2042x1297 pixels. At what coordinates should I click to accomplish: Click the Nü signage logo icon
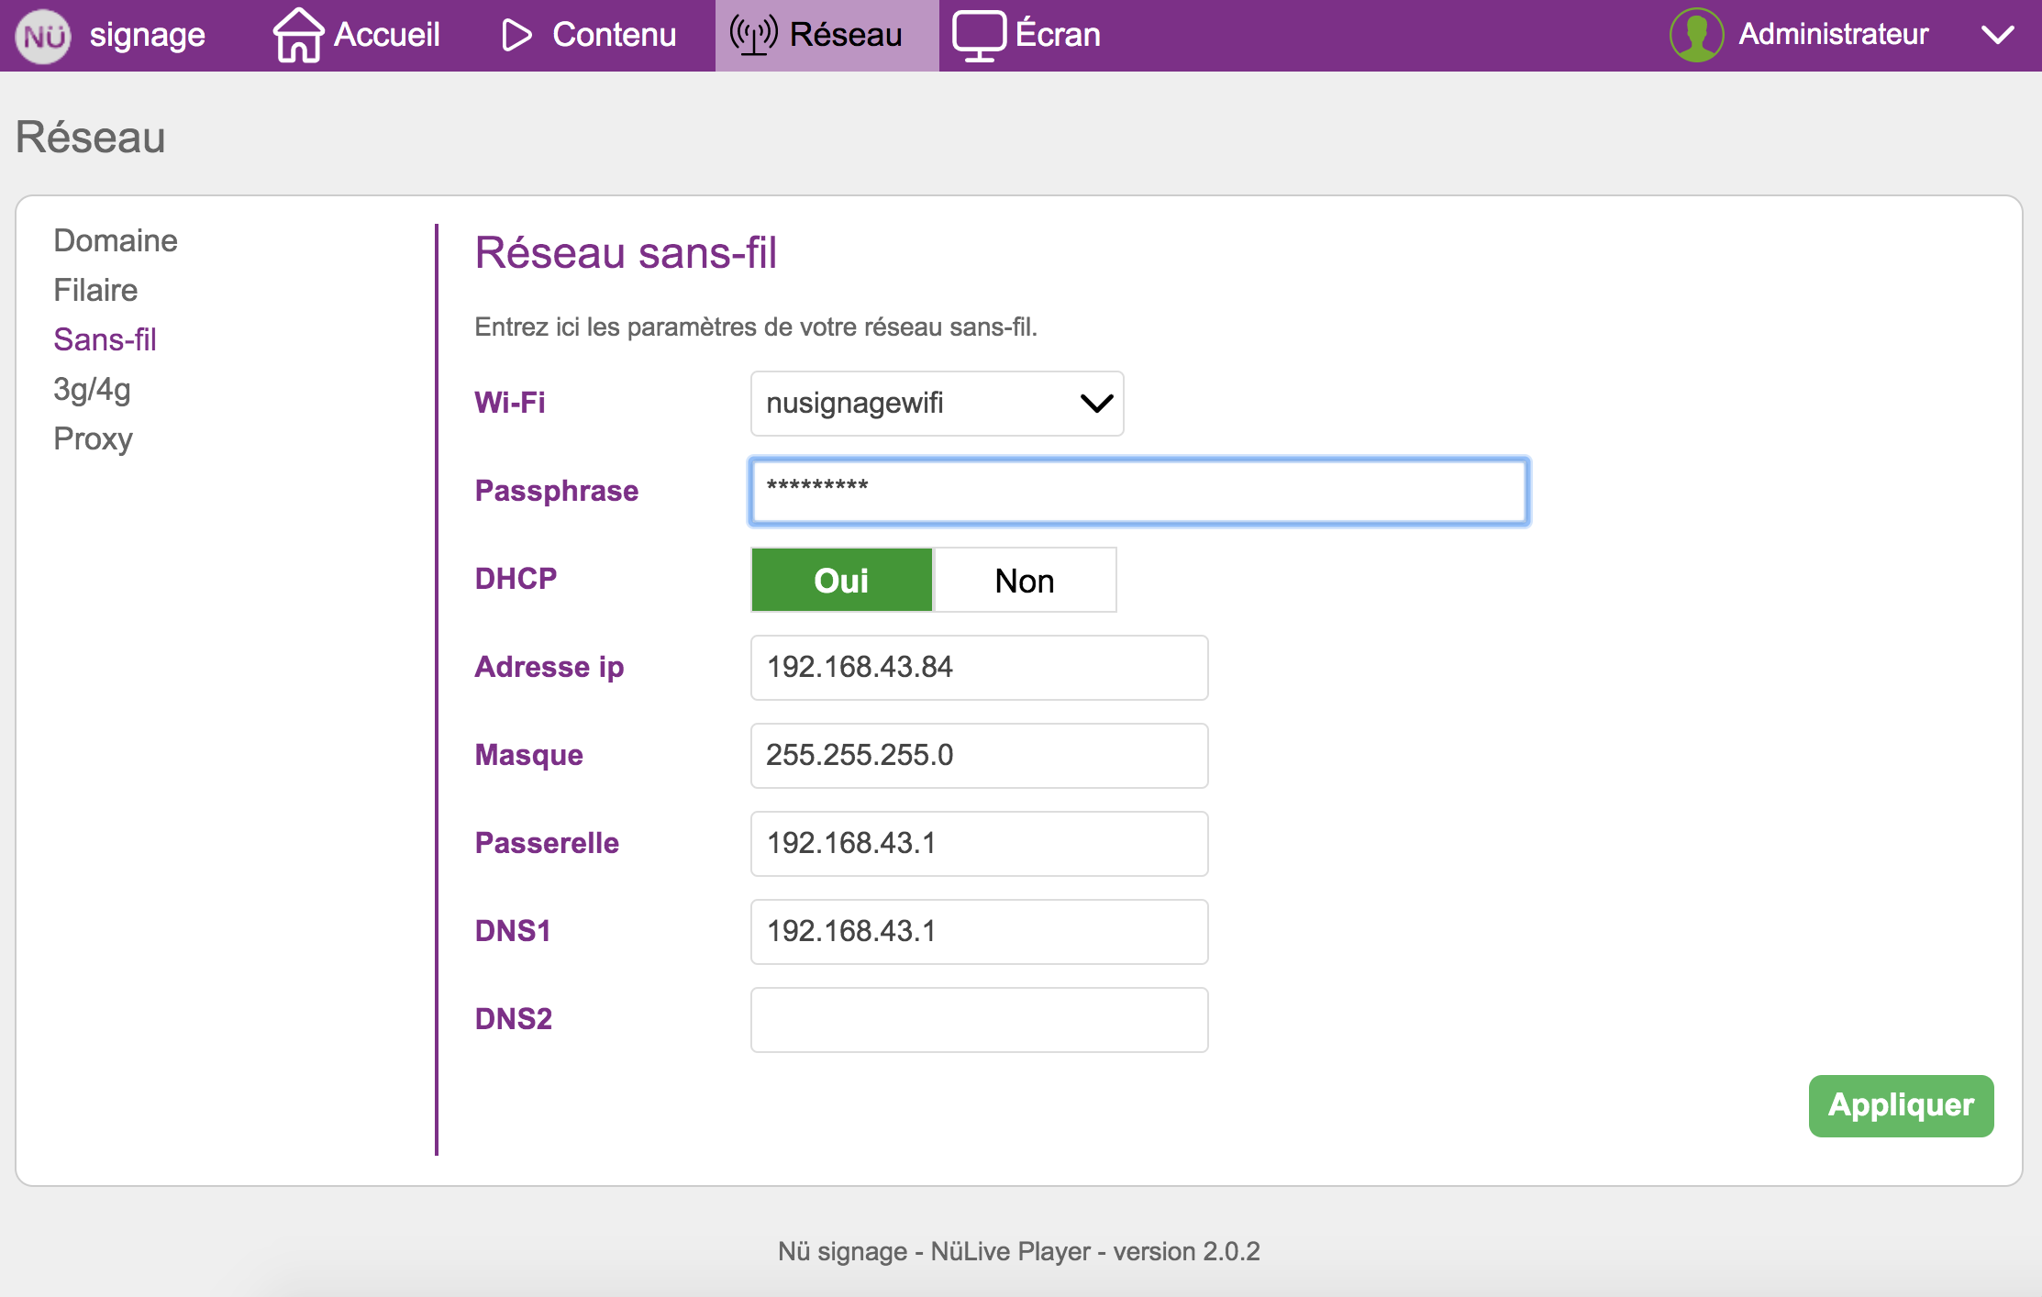tap(43, 36)
